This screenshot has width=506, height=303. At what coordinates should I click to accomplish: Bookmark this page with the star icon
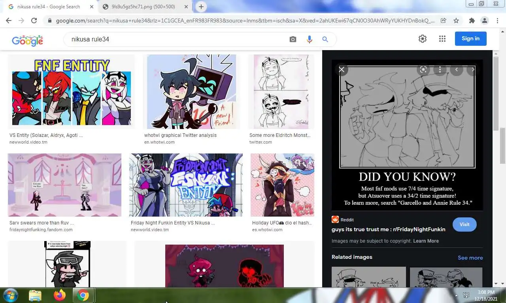pyautogui.click(x=456, y=21)
